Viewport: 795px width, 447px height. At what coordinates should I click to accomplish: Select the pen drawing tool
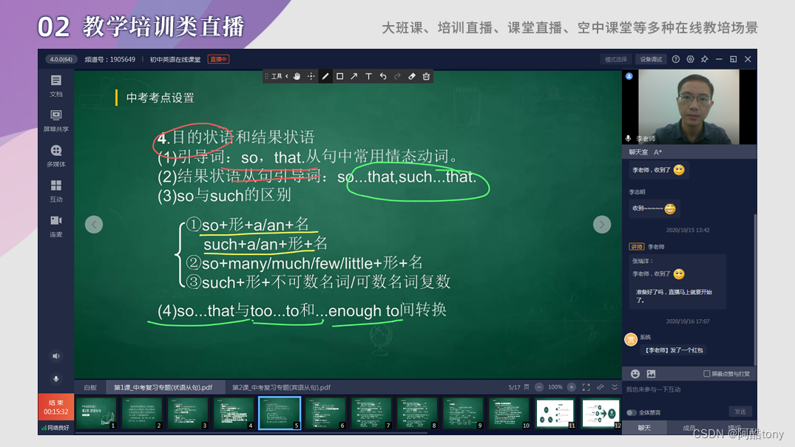point(325,77)
